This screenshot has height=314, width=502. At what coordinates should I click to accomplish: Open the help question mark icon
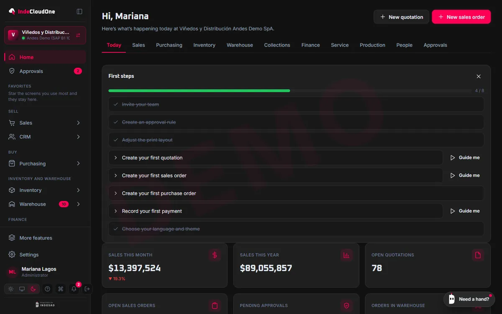point(47,289)
